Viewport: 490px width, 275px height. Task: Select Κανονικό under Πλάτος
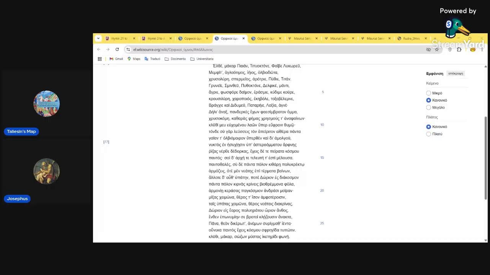tap(429, 127)
